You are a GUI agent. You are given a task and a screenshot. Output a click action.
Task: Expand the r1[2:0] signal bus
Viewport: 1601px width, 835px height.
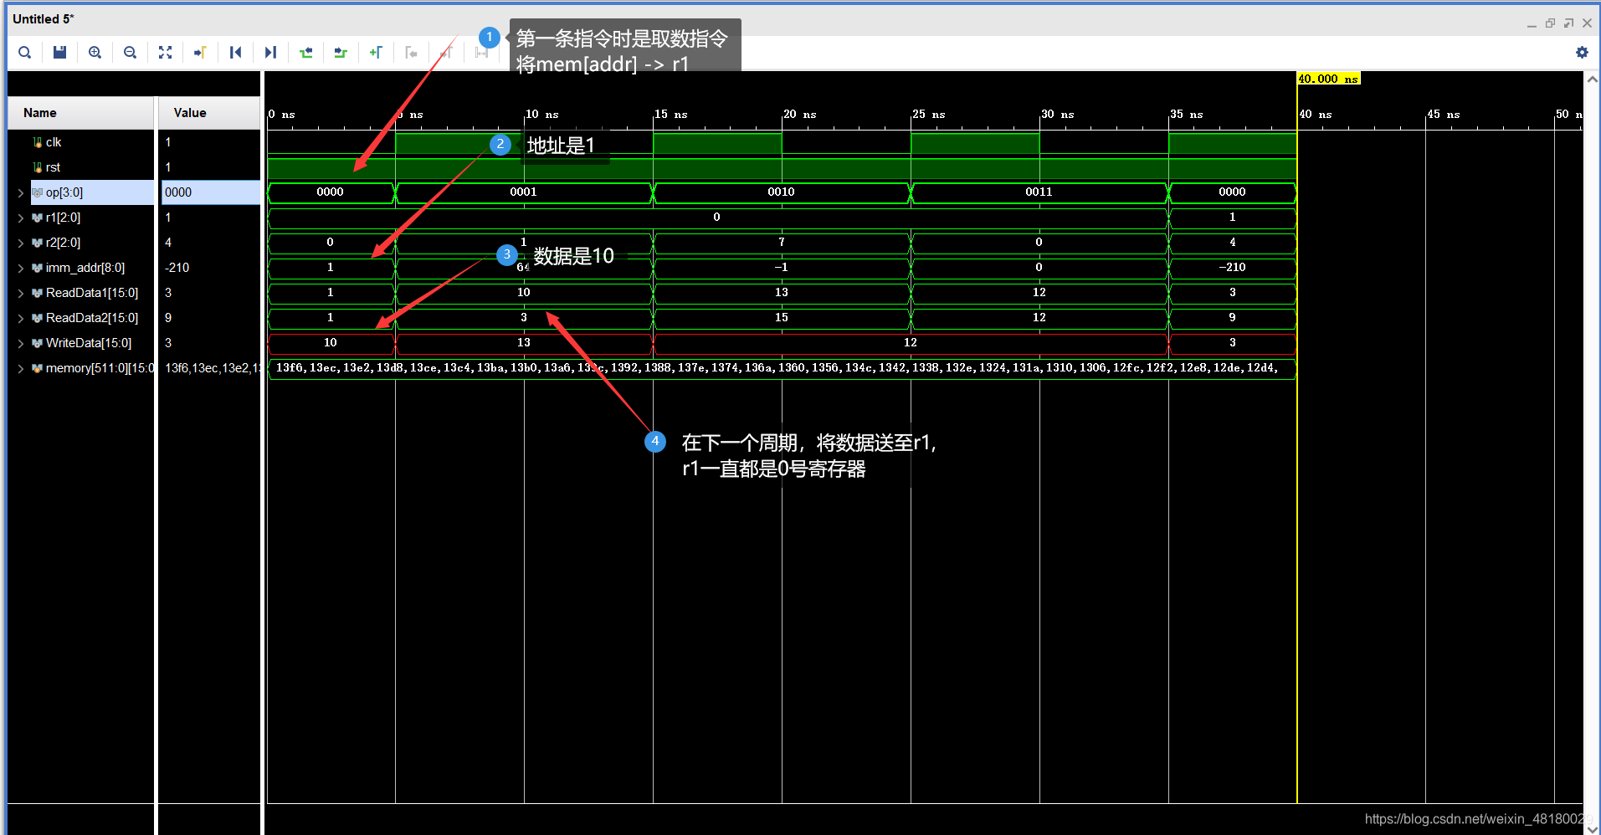point(20,218)
